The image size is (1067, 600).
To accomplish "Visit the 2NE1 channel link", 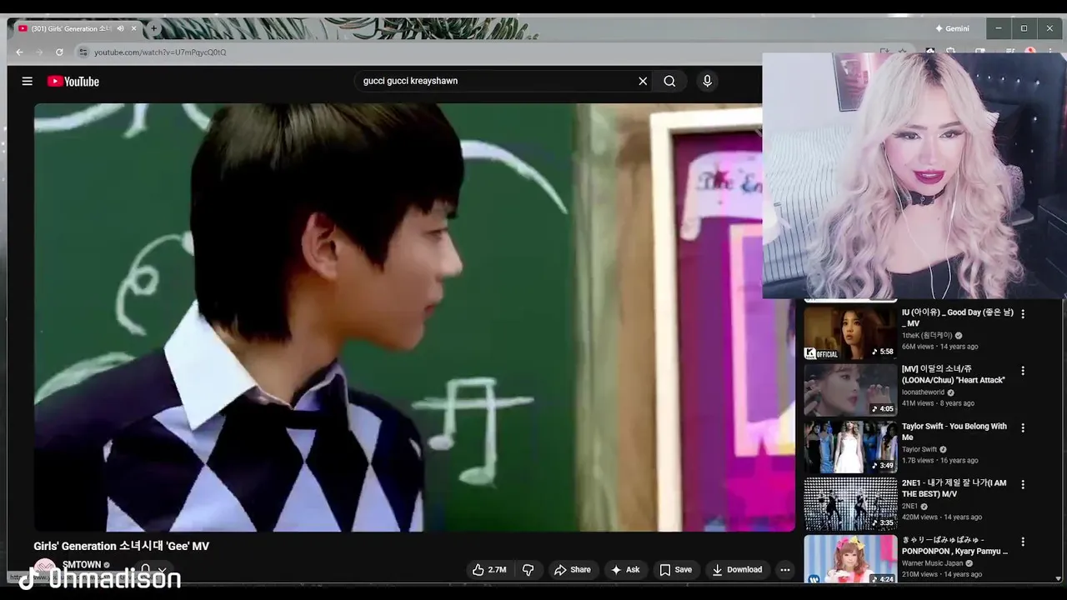I will pos(909,506).
